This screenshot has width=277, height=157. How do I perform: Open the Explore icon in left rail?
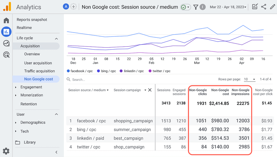pyautogui.click(x=6, y=43)
